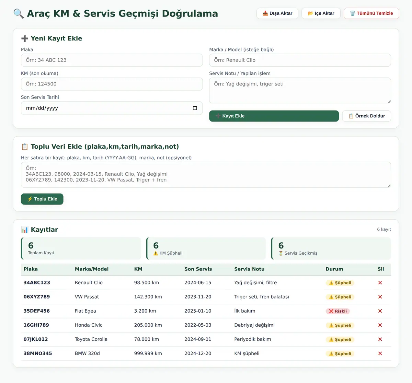Click the Şüpheli badge on BMW 320d row
Screen dimensions: 412x383
coord(340,354)
